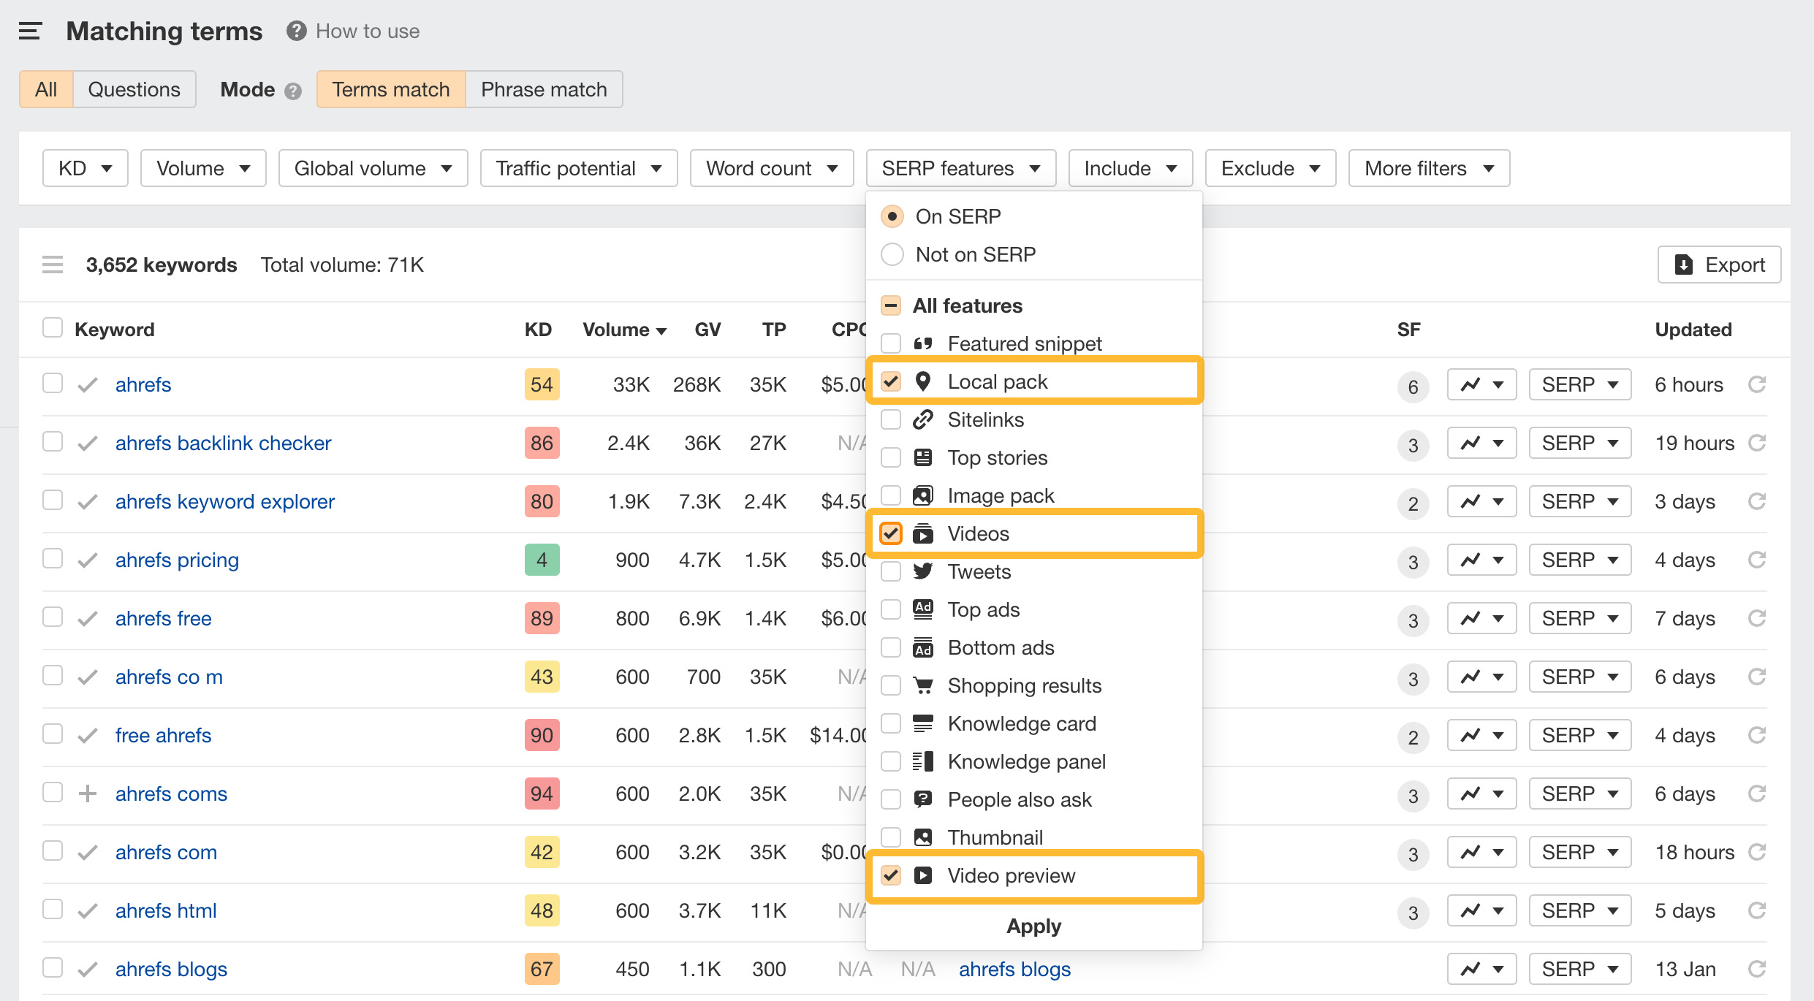Click the Image pack icon
Image resolution: width=1814 pixels, height=1001 pixels.
pos(924,495)
